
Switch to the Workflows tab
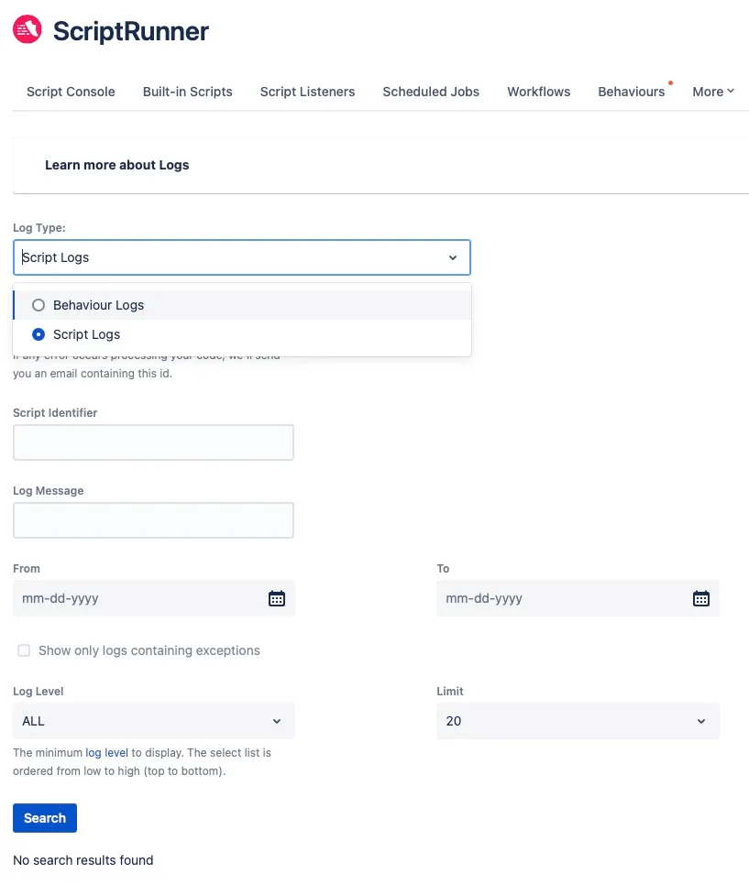pyautogui.click(x=539, y=92)
